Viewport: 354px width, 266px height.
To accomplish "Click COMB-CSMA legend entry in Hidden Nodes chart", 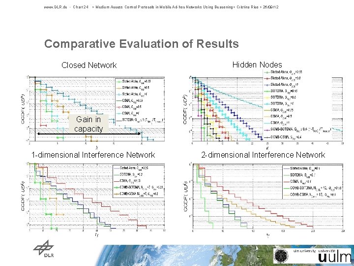I will (x=283, y=137).
